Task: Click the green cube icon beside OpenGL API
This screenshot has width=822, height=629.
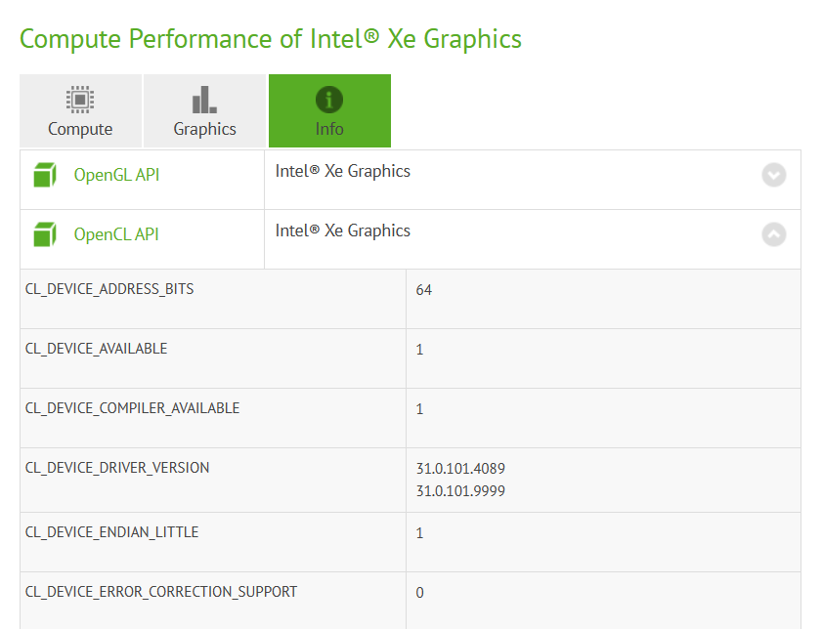Action: pos(45,176)
